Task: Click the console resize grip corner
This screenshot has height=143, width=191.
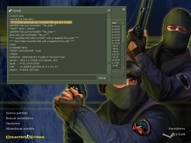Action: 110,80
